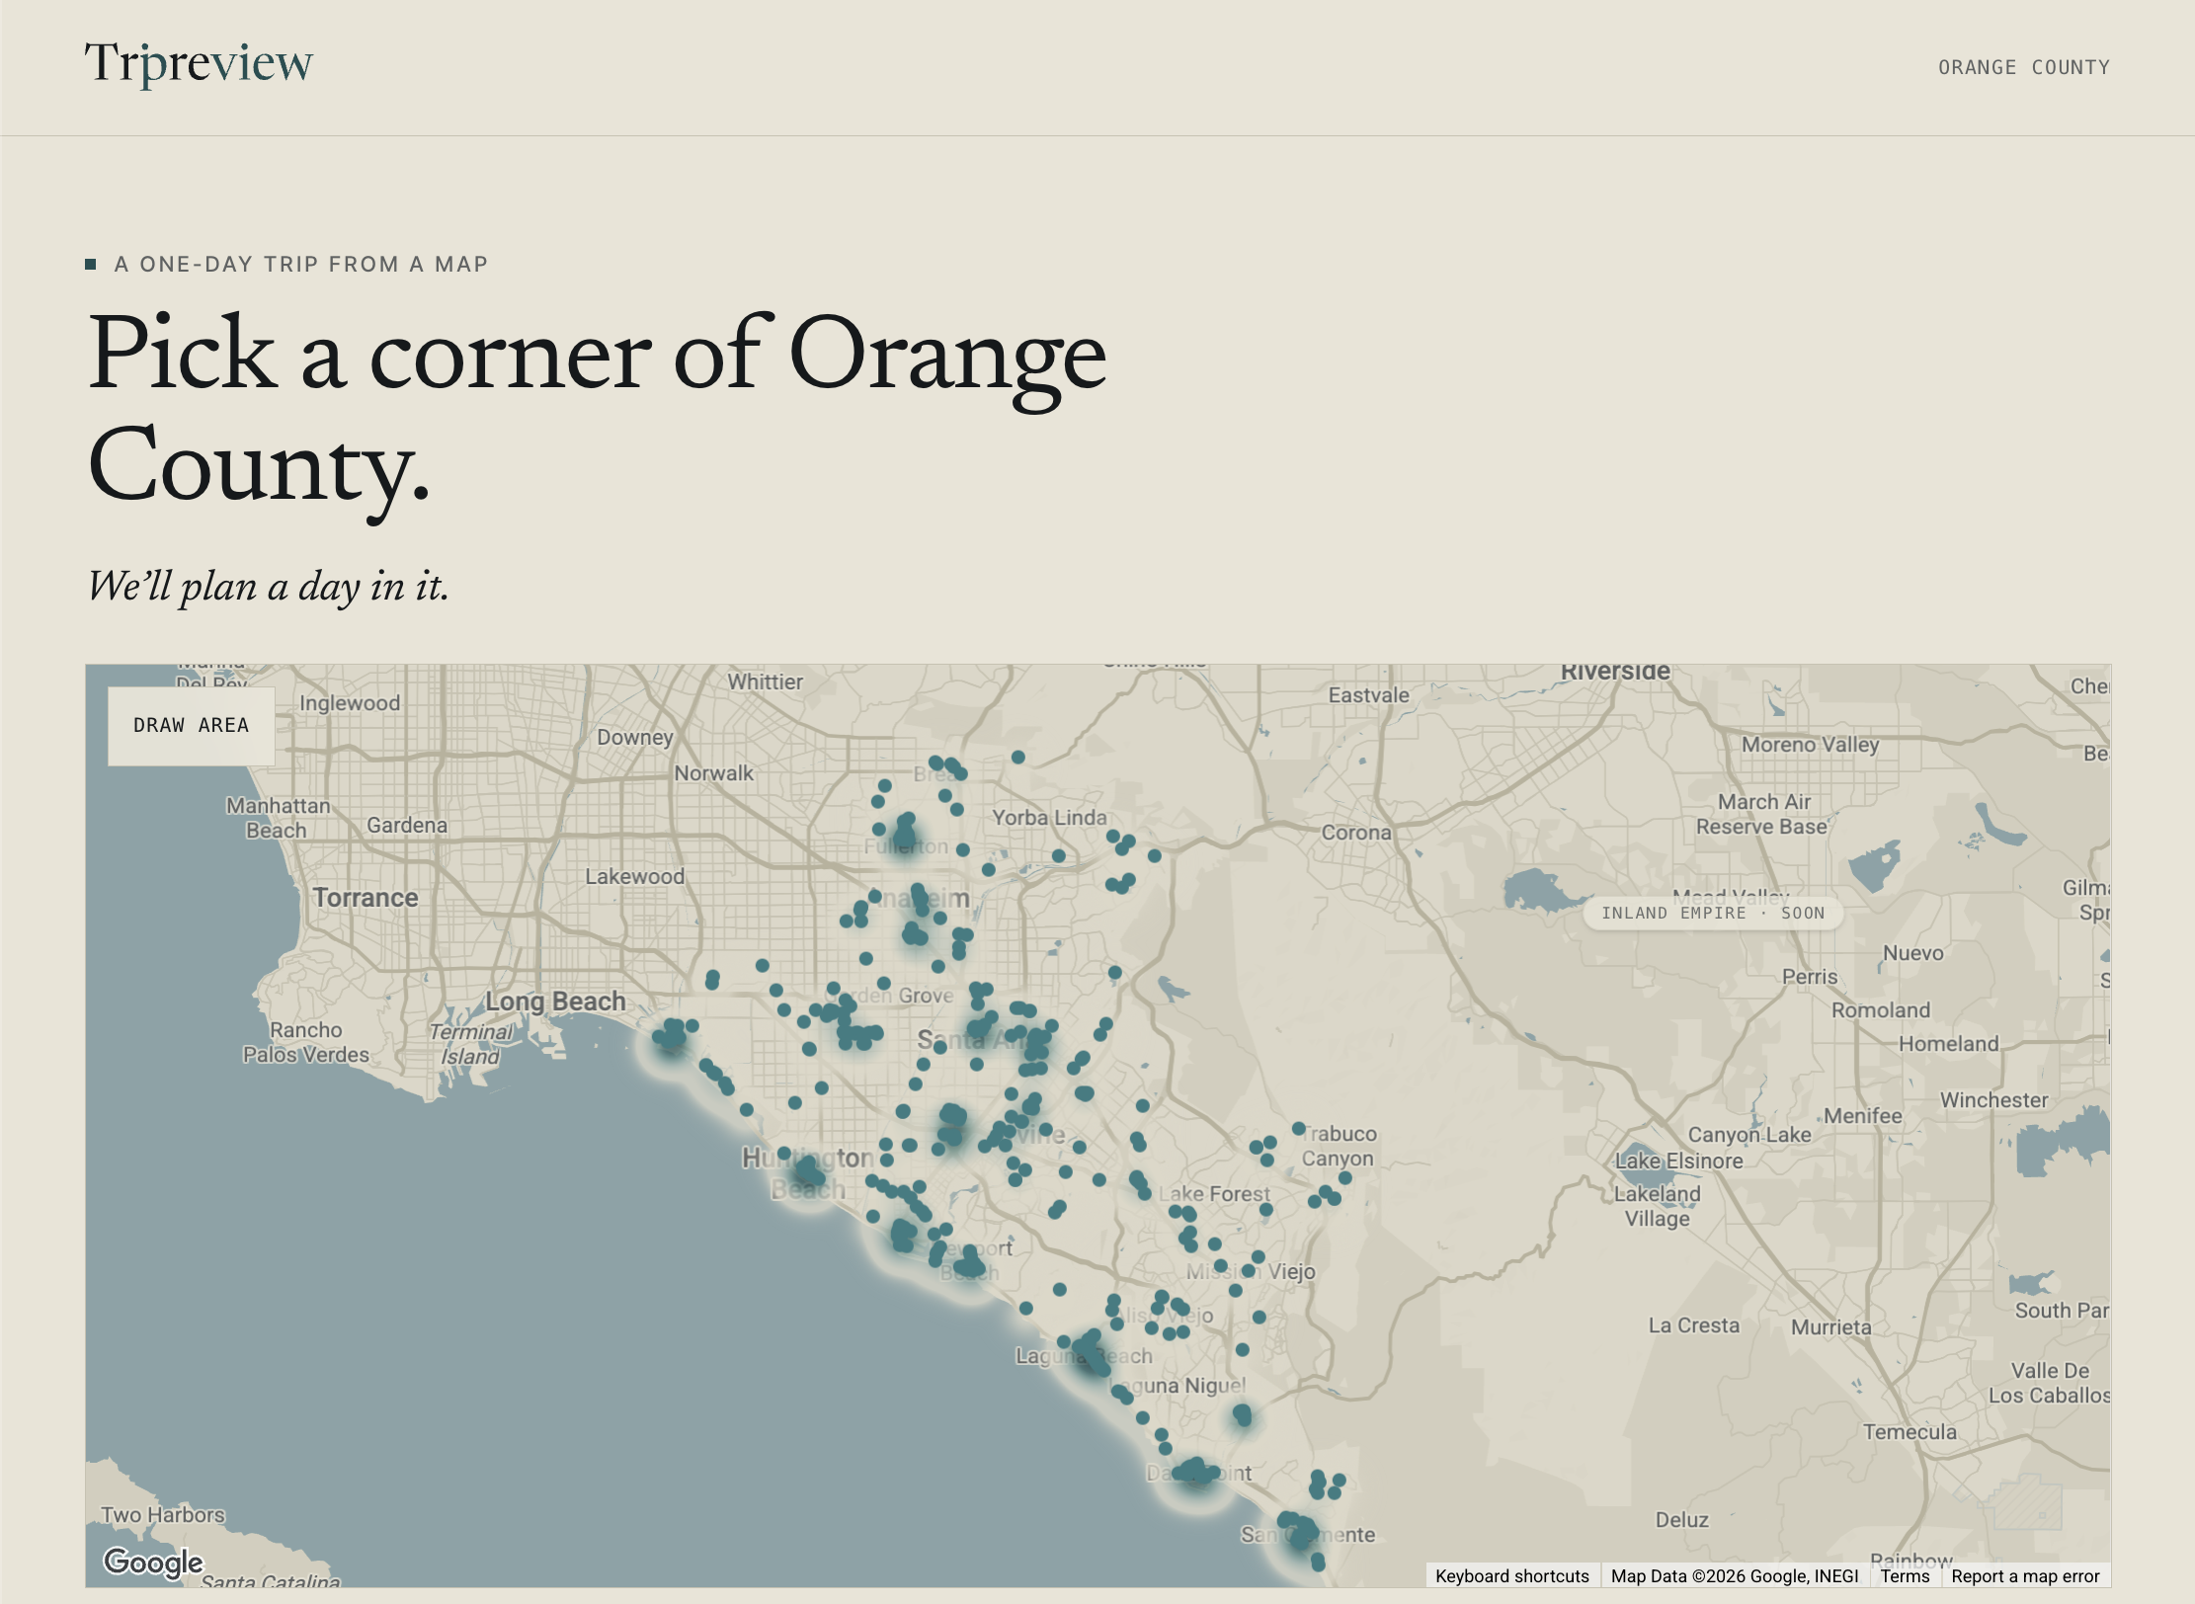Click the Corona map label
Screen dimensions: 2195x1604
(x=1356, y=833)
